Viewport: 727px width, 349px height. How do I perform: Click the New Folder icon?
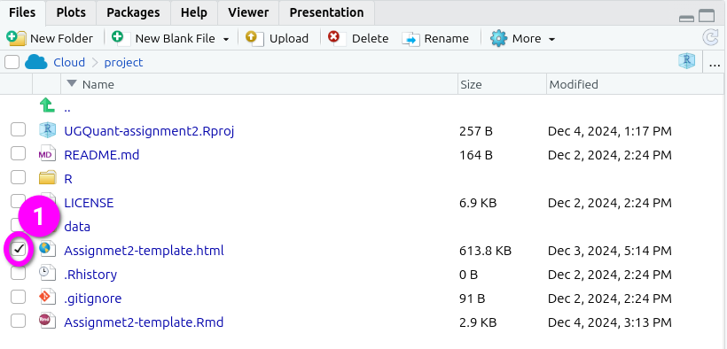(x=17, y=38)
